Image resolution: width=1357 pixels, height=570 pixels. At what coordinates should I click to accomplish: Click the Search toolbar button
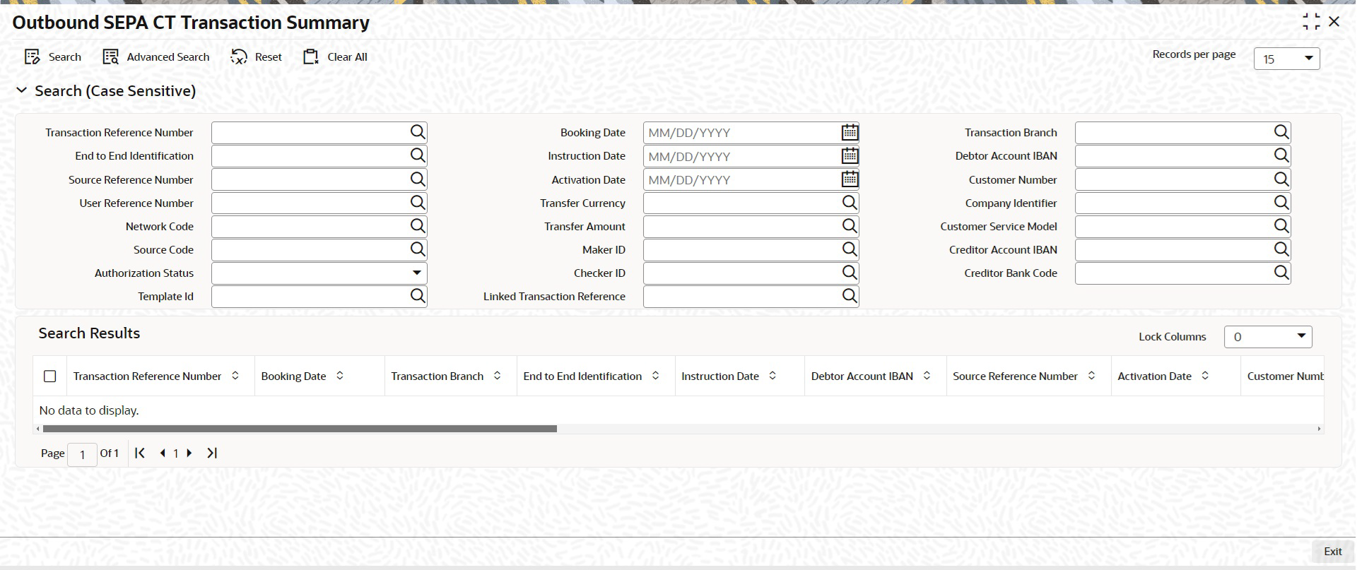point(53,57)
